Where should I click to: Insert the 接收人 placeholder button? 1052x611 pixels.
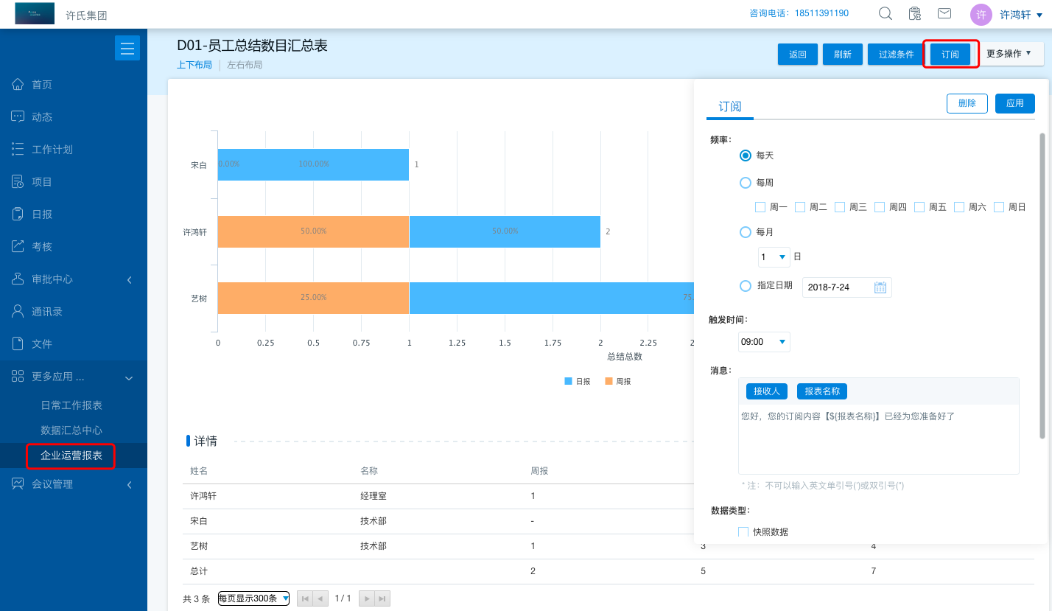click(767, 391)
